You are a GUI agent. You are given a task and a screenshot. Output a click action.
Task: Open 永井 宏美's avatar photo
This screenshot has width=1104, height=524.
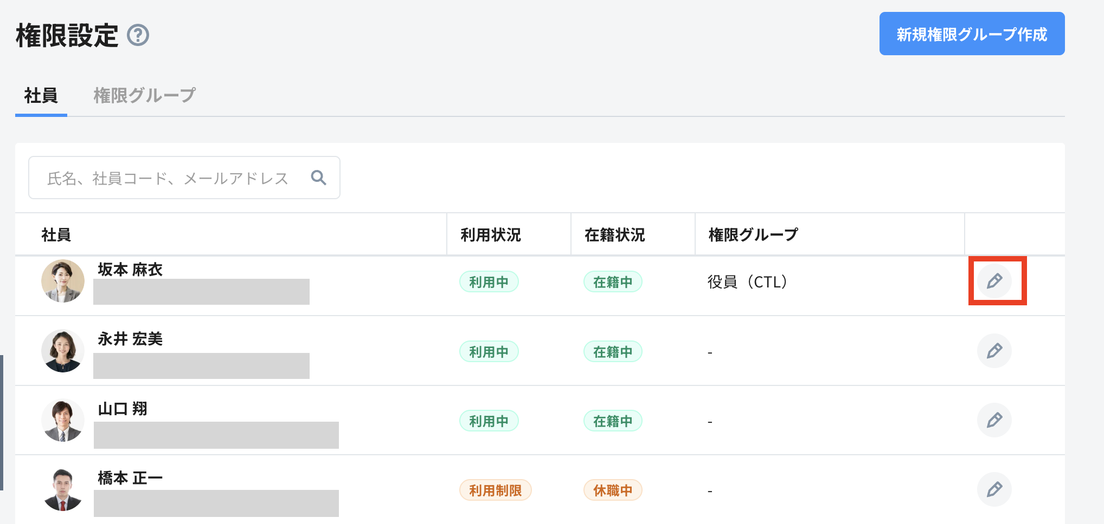tap(63, 351)
